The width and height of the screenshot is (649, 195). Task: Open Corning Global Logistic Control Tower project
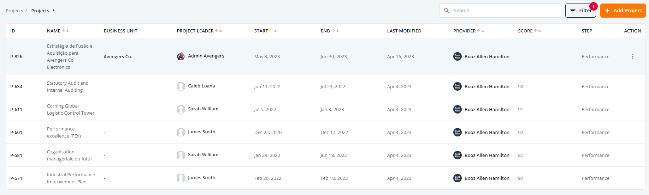[x=71, y=109]
